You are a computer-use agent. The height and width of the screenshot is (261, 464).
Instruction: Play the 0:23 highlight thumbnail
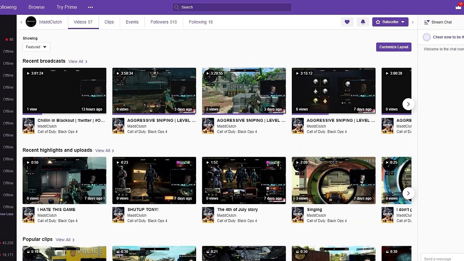pos(154,180)
